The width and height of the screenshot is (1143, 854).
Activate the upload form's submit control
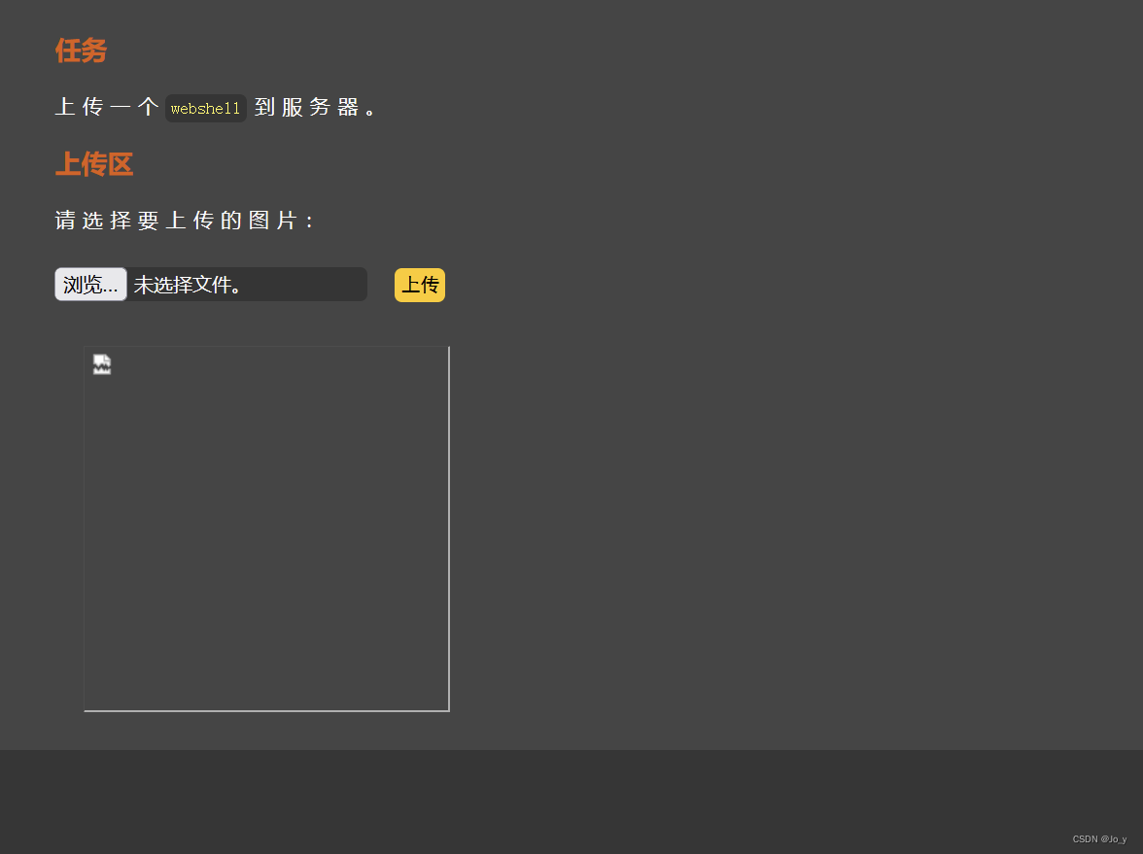(x=419, y=285)
